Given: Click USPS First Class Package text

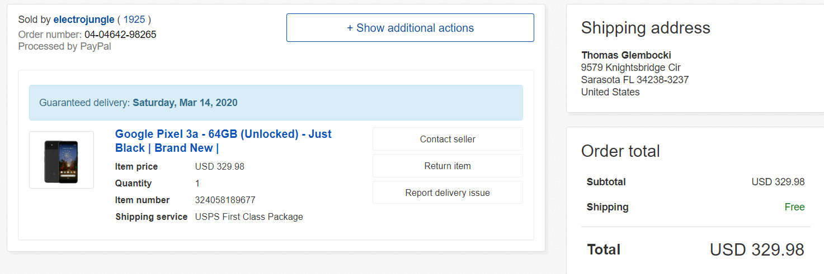Looking at the screenshot, I should (249, 217).
